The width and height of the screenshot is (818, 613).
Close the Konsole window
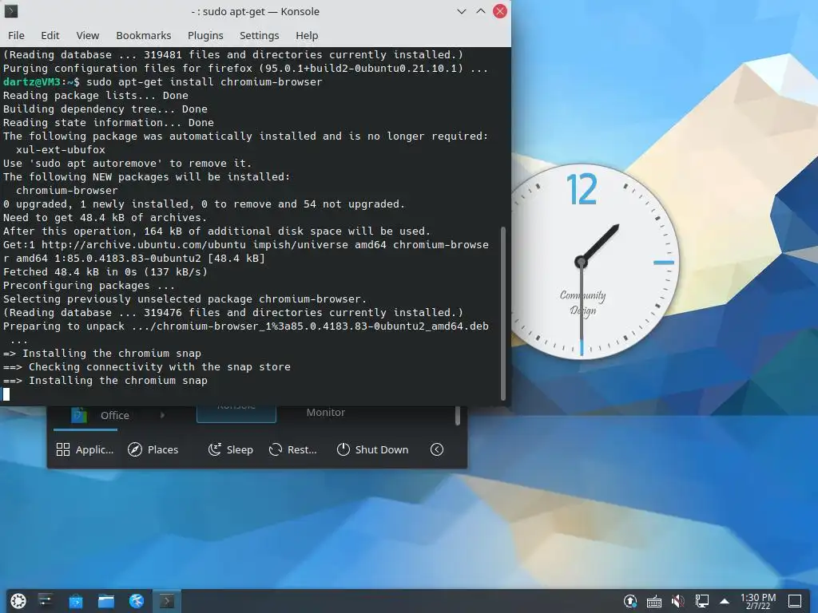(x=500, y=11)
